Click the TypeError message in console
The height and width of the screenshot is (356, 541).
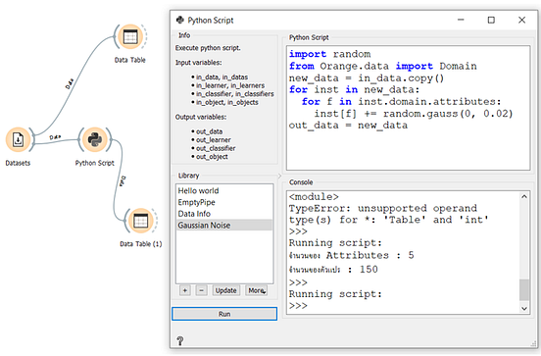(x=388, y=214)
